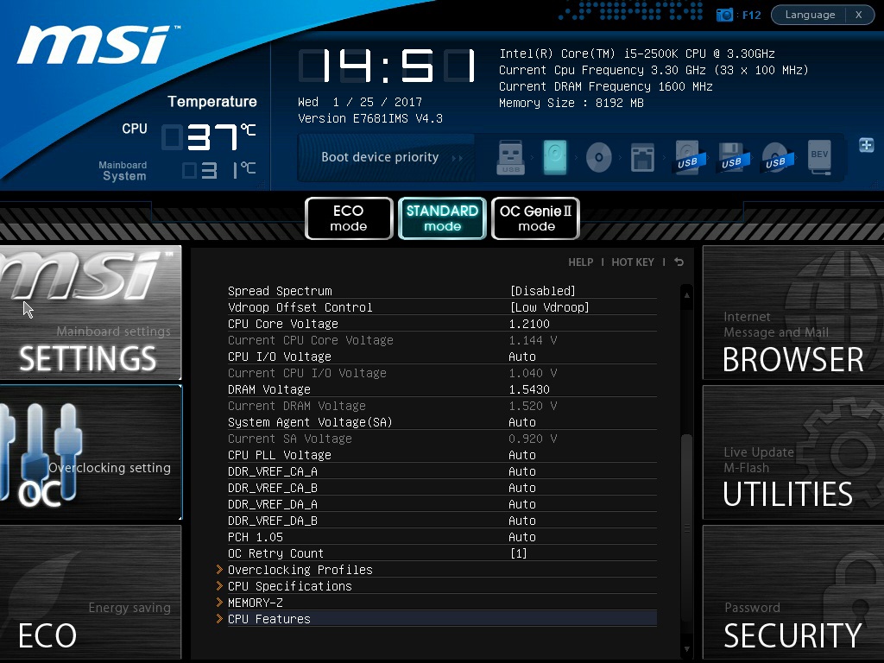884x663 pixels.
Task: Select the CD/DVD boot device icon
Action: pos(599,157)
